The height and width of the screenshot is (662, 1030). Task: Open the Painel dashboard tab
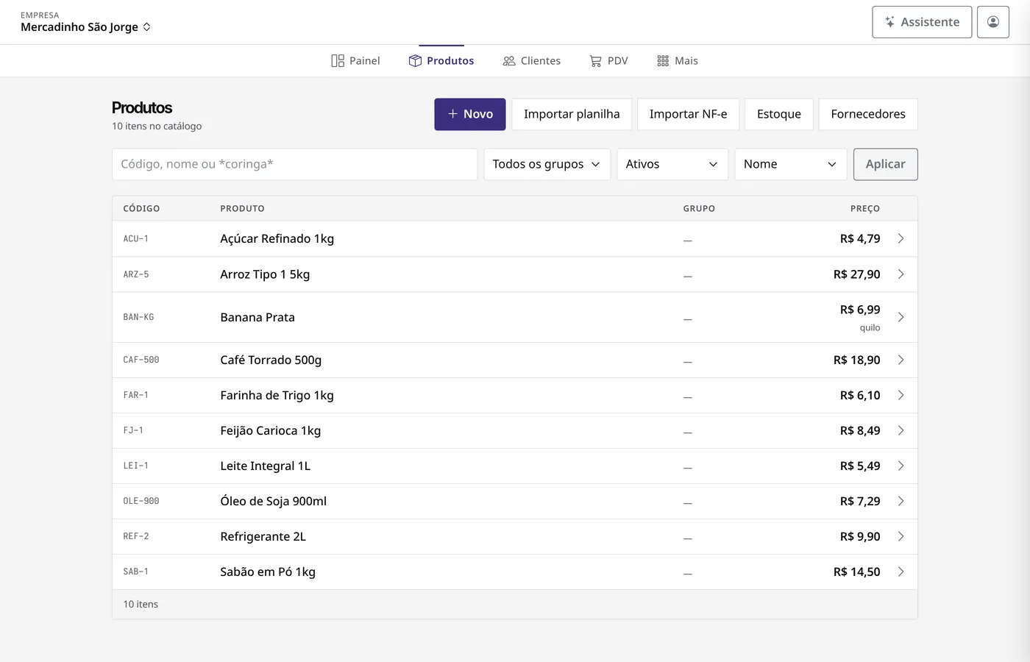(x=355, y=61)
